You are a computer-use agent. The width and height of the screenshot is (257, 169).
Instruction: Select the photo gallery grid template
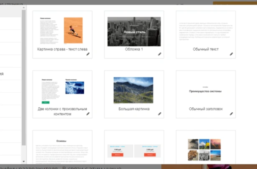(x=206, y=150)
